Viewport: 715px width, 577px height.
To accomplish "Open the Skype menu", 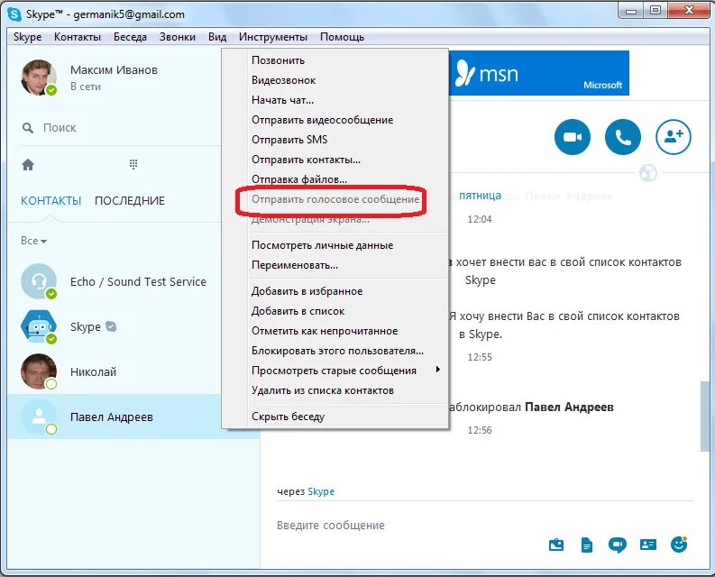I will pos(27,37).
